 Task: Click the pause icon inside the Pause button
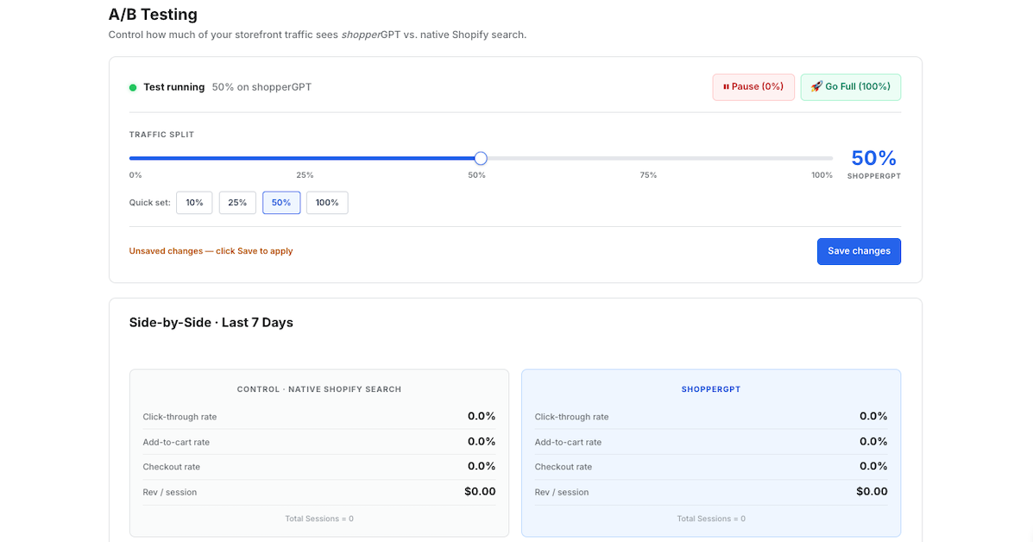[726, 87]
